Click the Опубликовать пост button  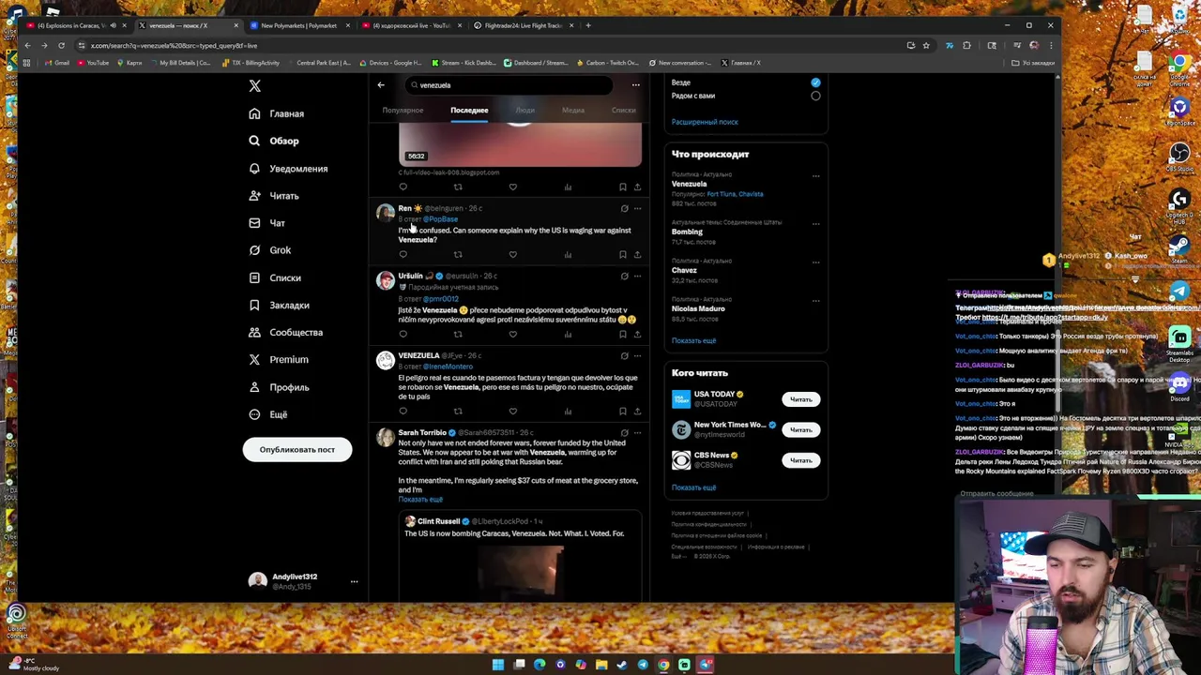pos(296,449)
